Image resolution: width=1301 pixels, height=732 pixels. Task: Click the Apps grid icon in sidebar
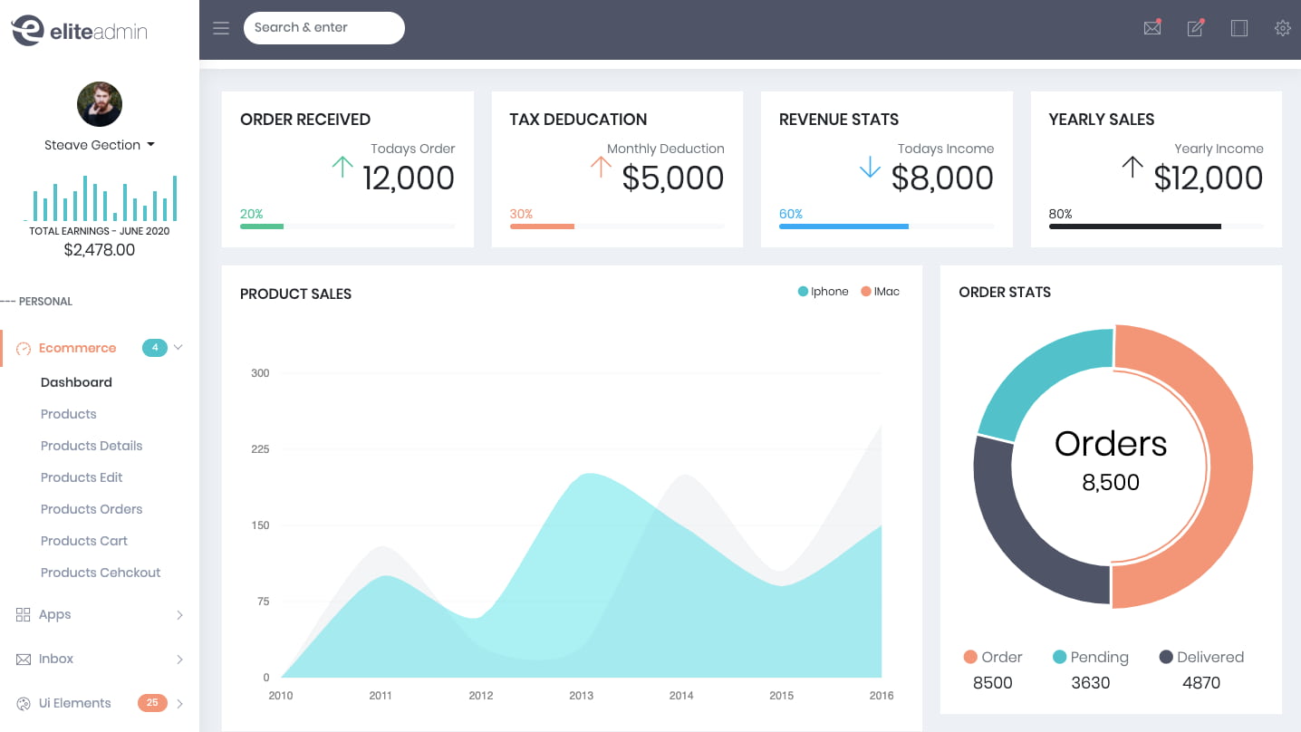(23, 614)
